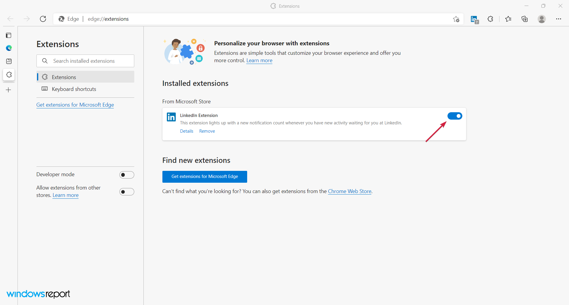Click Remove under LinkedIn Extension
569x305 pixels.
207,131
